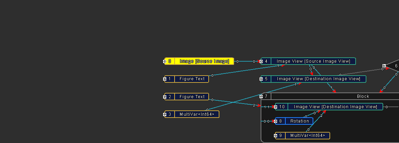Toggle expander on triangular node 6

[x=384, y=66]
